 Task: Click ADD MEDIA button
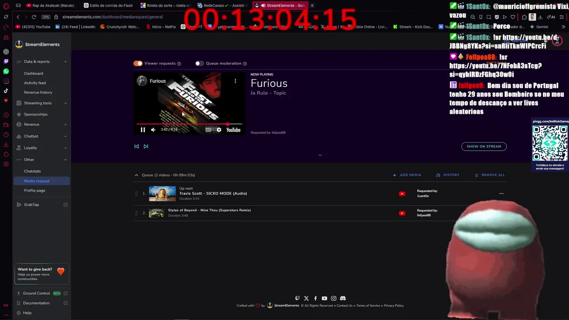pos(407,175)
